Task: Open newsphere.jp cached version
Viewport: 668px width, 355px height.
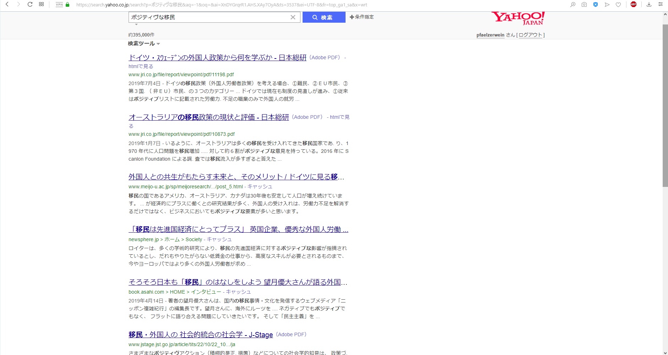Action: 219,239
